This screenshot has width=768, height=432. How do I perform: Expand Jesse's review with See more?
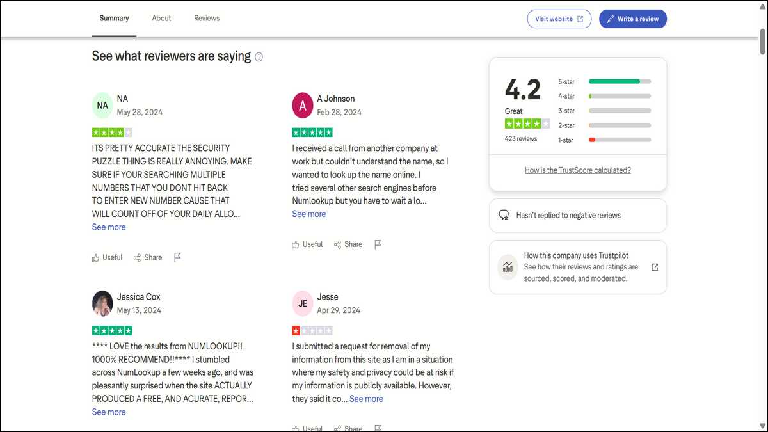(x=366, y=399)
